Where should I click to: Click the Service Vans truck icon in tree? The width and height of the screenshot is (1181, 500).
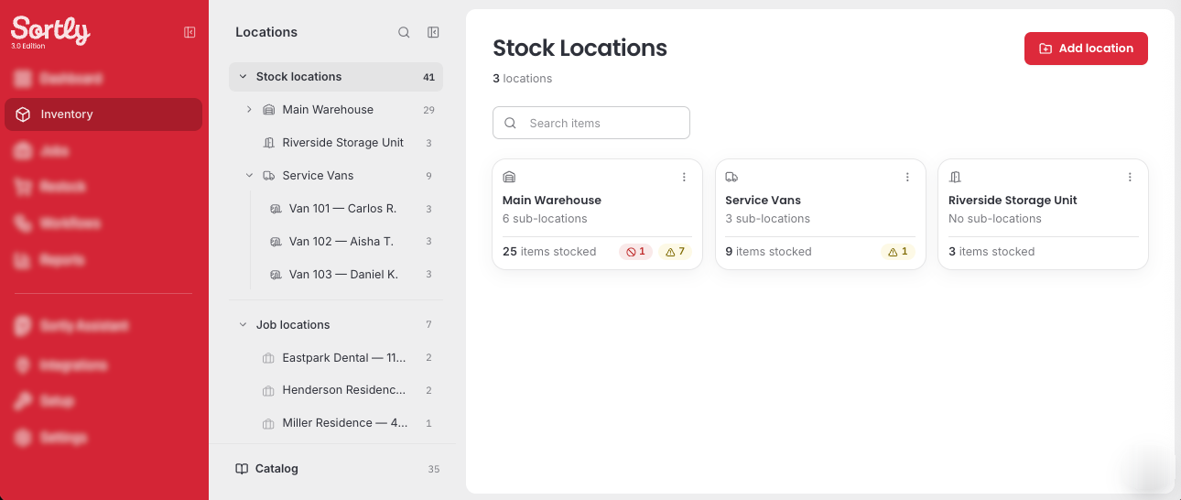pyautogui.click(x=269, y=176)
